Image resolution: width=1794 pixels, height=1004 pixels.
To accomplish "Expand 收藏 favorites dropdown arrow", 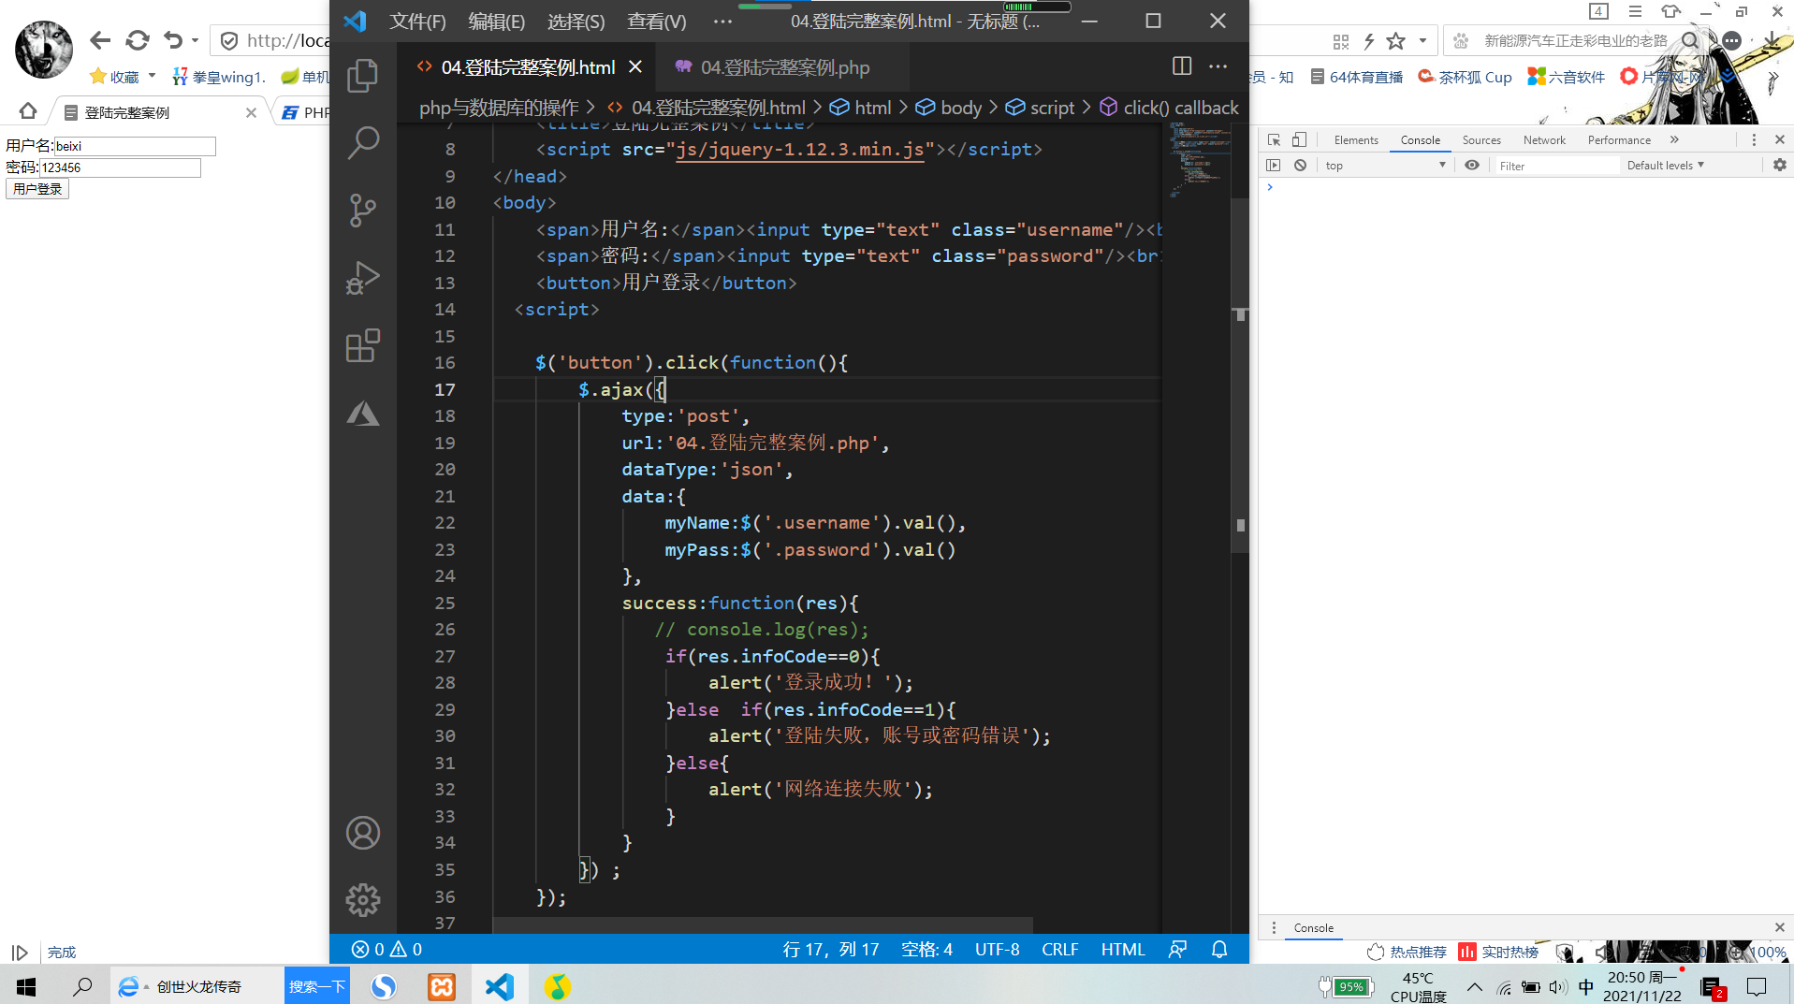I will pos(152,75).
